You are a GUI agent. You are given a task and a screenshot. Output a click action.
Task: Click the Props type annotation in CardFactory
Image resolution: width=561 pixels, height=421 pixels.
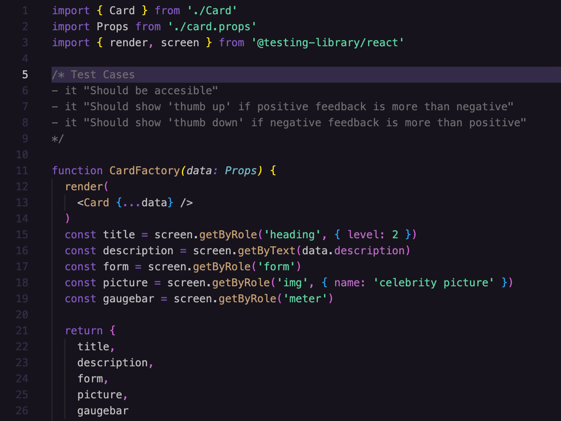click(241, 171)
